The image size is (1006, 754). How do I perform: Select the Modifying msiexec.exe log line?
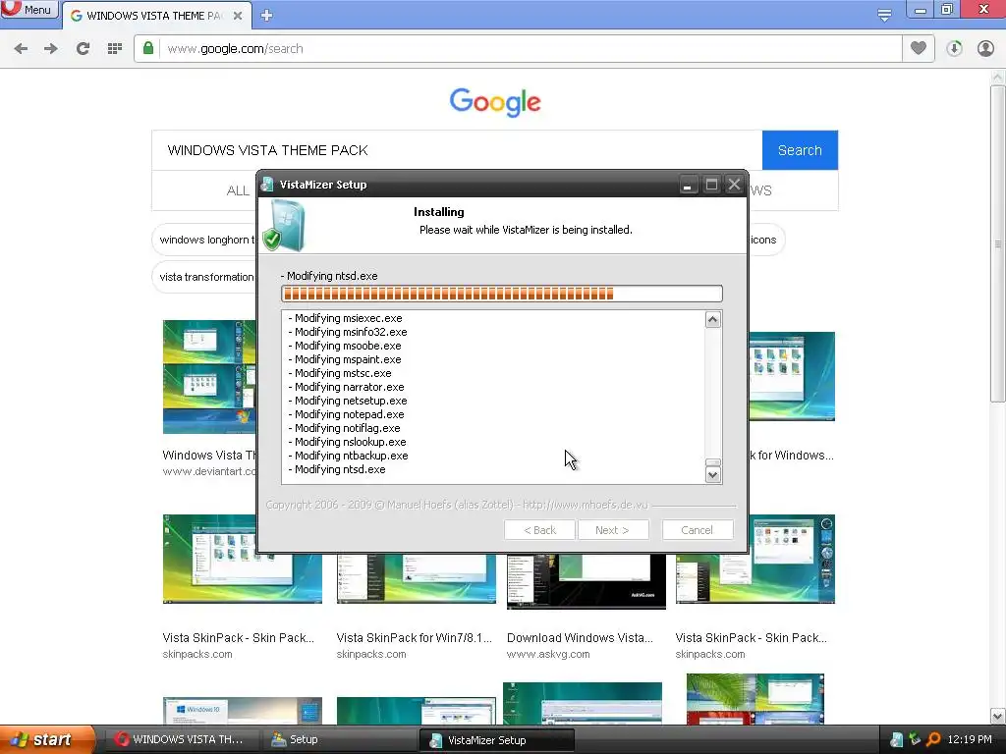[345, 318]
